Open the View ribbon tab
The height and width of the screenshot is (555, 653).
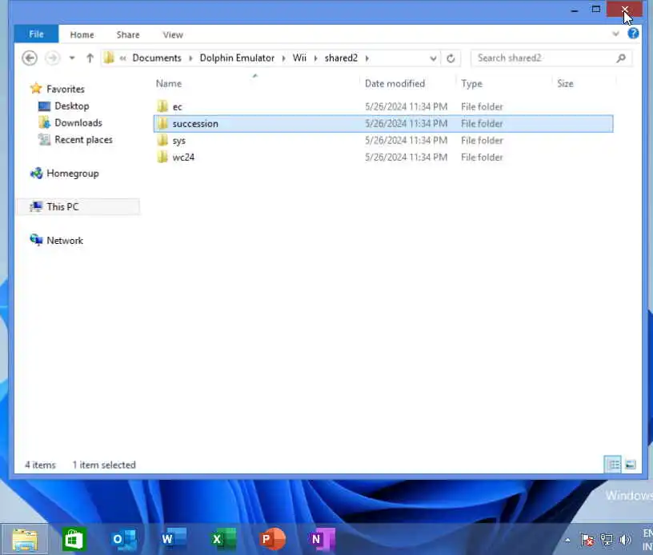173,35
